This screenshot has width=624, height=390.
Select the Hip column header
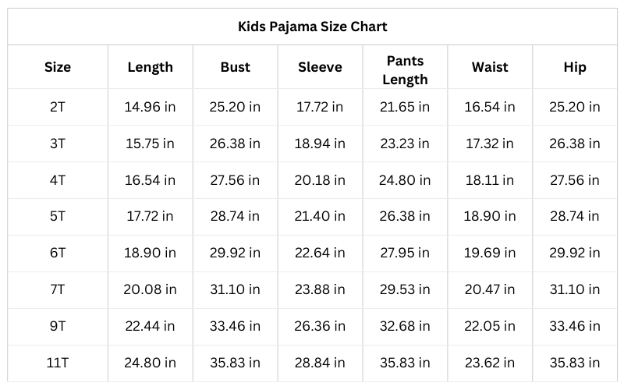tap(575, 67)
